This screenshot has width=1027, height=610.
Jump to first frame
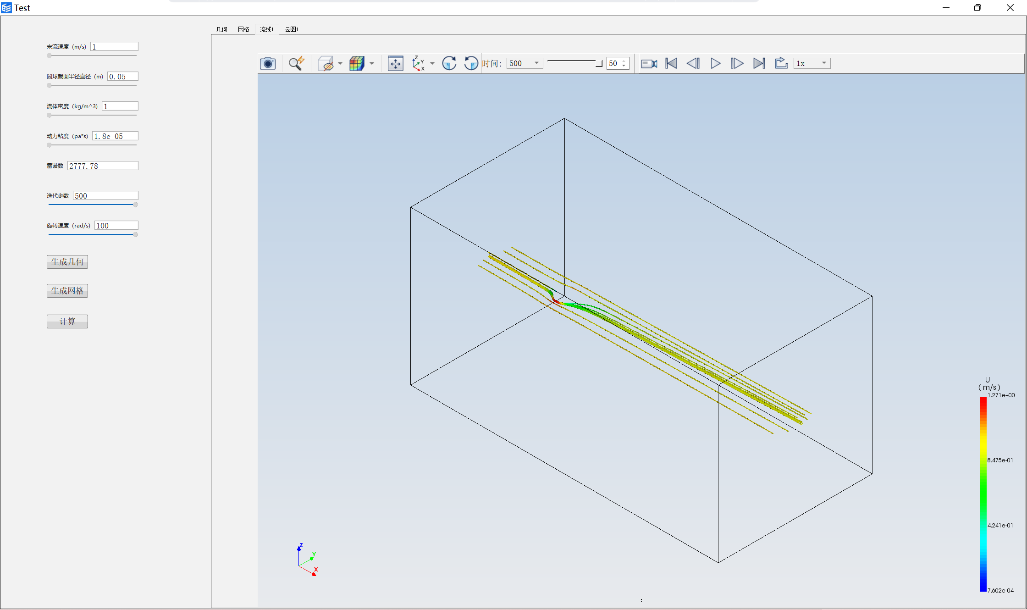[x=671, y=63]
